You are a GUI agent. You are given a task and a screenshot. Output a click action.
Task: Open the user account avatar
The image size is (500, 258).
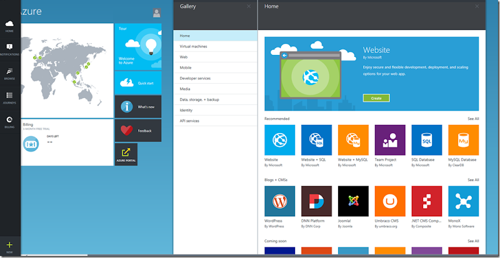click(157, 12)
